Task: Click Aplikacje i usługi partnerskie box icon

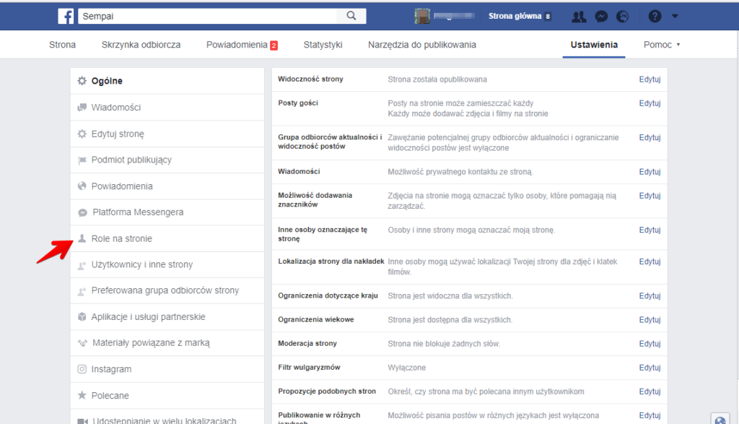Action: pyautogui.click(x=82, y=317)
